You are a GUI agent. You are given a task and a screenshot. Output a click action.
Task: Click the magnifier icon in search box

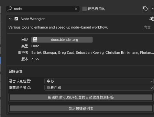(10, 9)
